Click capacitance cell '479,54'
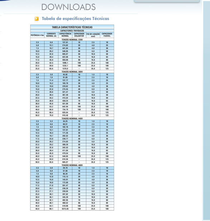 [x=65, y=153]
